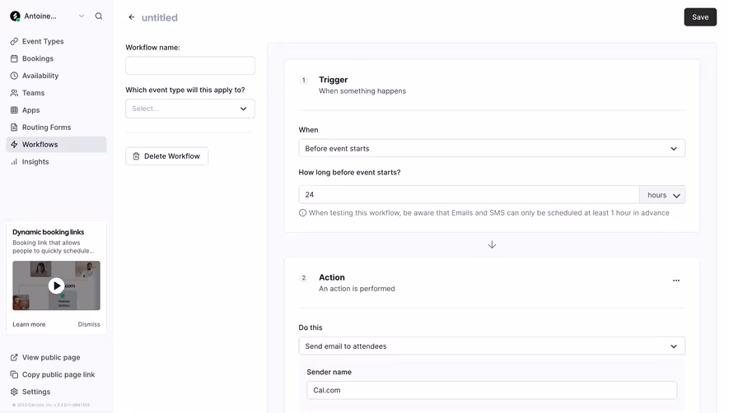Dismiss the Dynamic booking links tip

[x=89, y=324]
